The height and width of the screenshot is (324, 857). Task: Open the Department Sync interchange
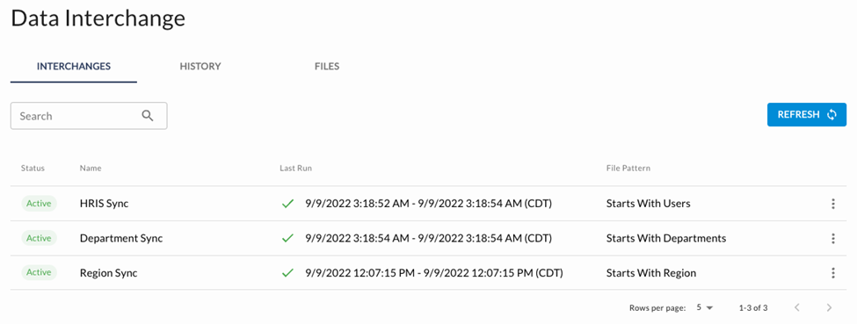[121, 238]
